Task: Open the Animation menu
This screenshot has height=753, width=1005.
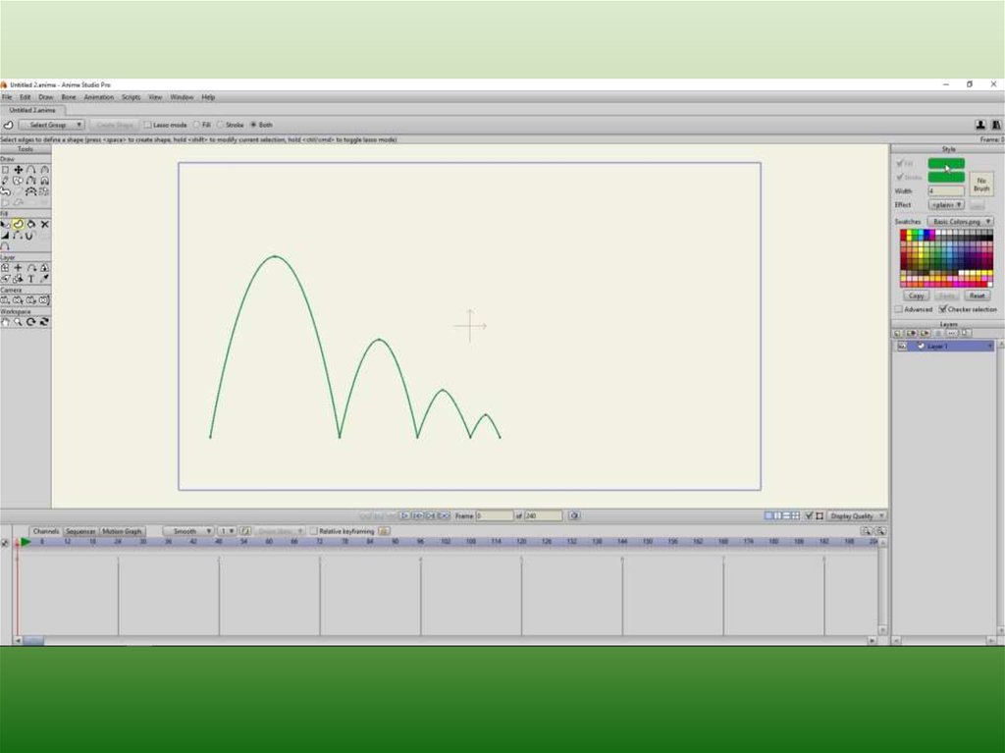Action: point(99,97)
